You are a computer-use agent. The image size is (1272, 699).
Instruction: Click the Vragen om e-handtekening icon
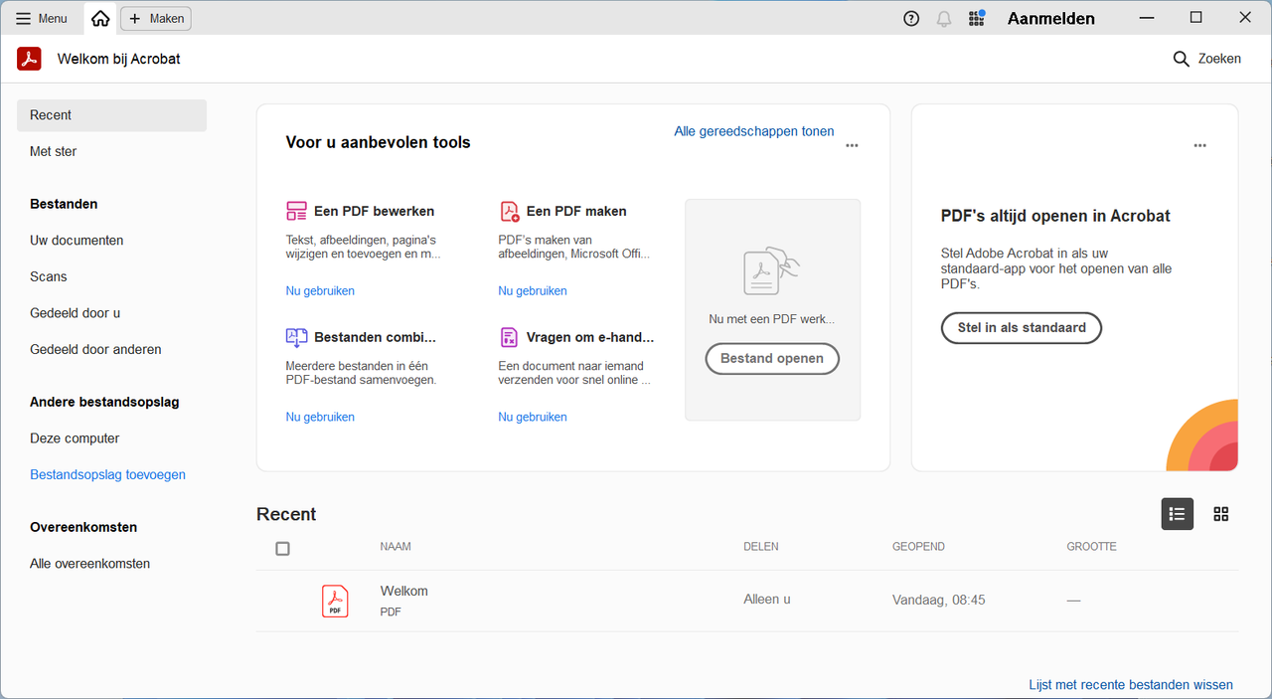pyautogui.click(x=509, y=337)
